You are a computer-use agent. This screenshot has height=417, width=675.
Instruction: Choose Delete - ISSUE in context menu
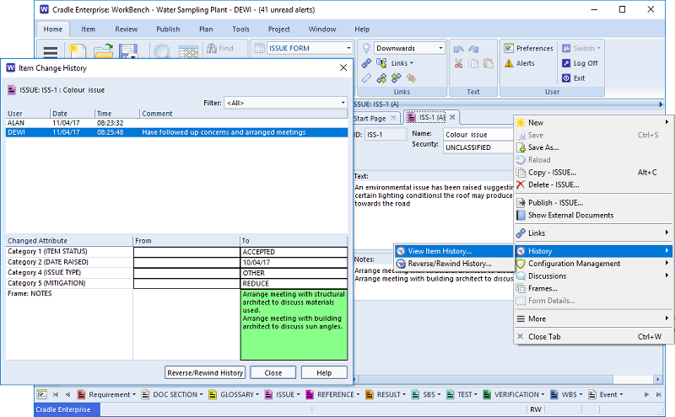click(594, 184)
